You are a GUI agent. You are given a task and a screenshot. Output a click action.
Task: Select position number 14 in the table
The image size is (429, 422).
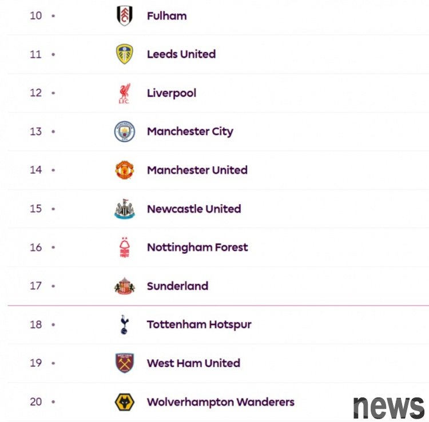pyautogui.click(x=36, y=170)
